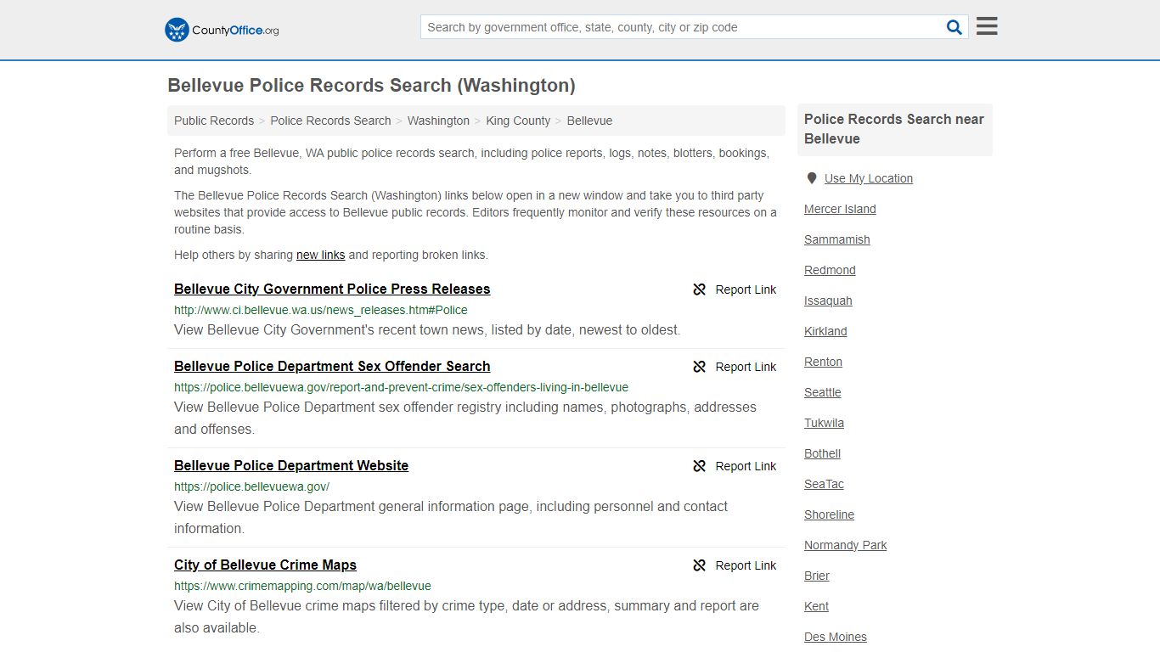Open Sammamish nearby link
This screenshot has height=652, width=1160.
(x=837, y=239)
